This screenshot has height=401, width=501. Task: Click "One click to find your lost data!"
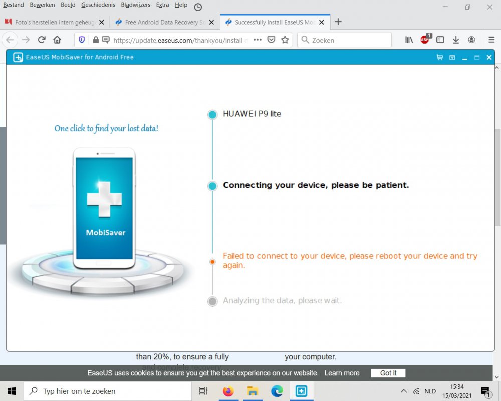click(x=106, y=128)
